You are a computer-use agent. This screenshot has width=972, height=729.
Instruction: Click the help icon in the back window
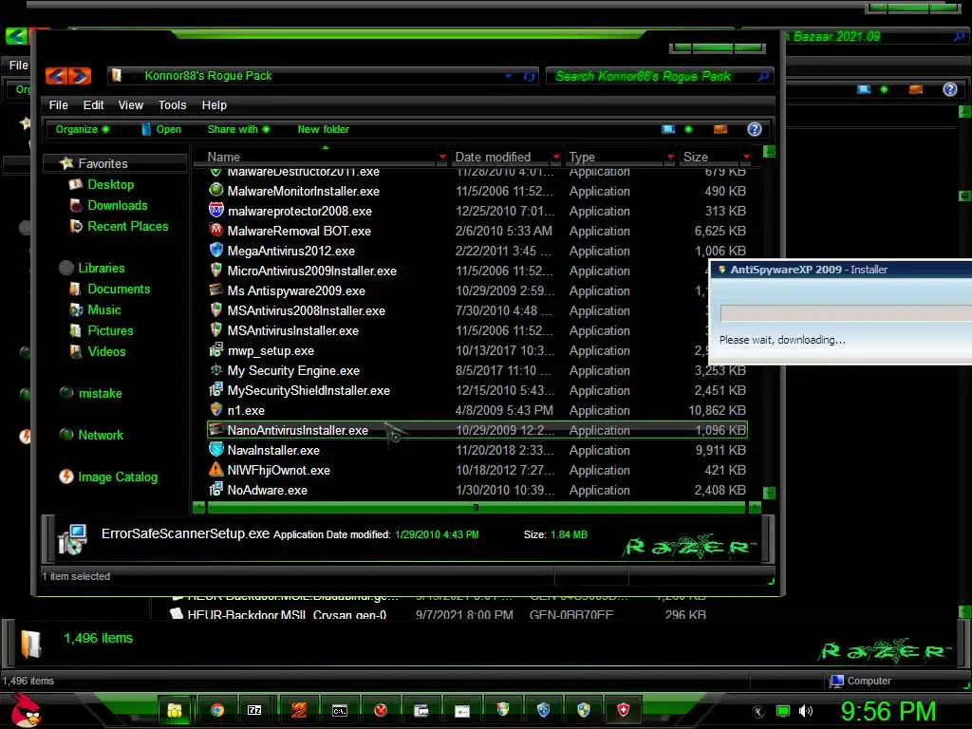tap(949, 89)
